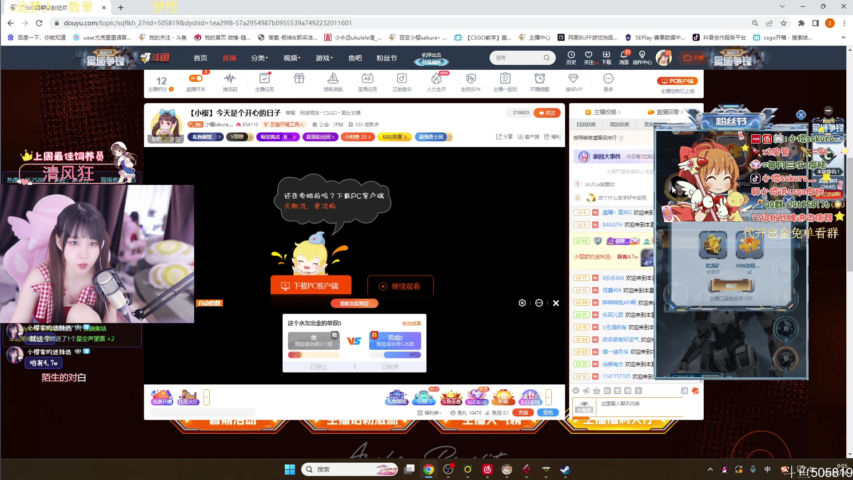Open the 粉丝家园 gift icon
853x480 pixels.
tap(530, 396)
